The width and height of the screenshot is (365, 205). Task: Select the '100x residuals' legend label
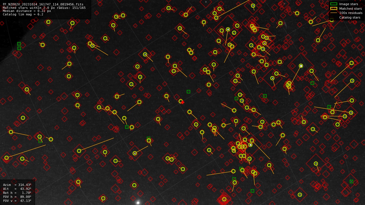pos(351,13)
